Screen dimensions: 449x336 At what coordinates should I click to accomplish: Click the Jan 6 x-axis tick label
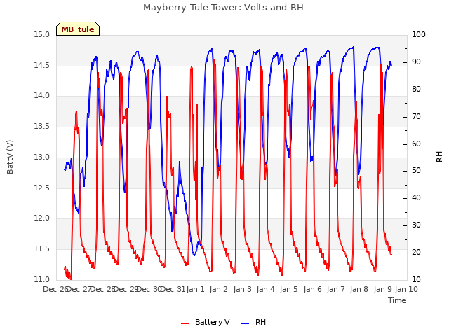point(312,289)
